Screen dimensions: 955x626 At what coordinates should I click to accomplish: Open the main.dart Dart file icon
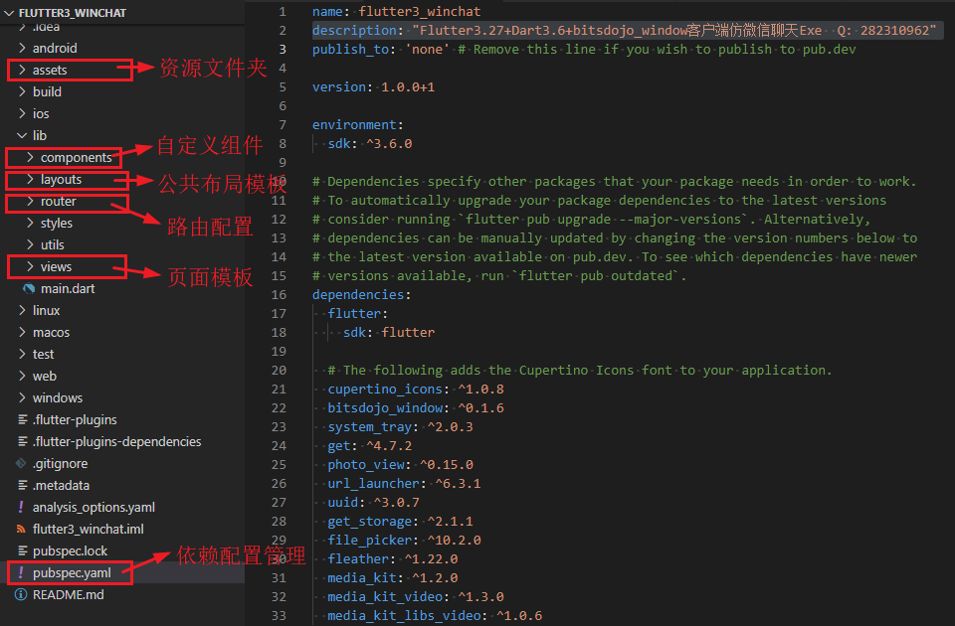coord(28,288)
